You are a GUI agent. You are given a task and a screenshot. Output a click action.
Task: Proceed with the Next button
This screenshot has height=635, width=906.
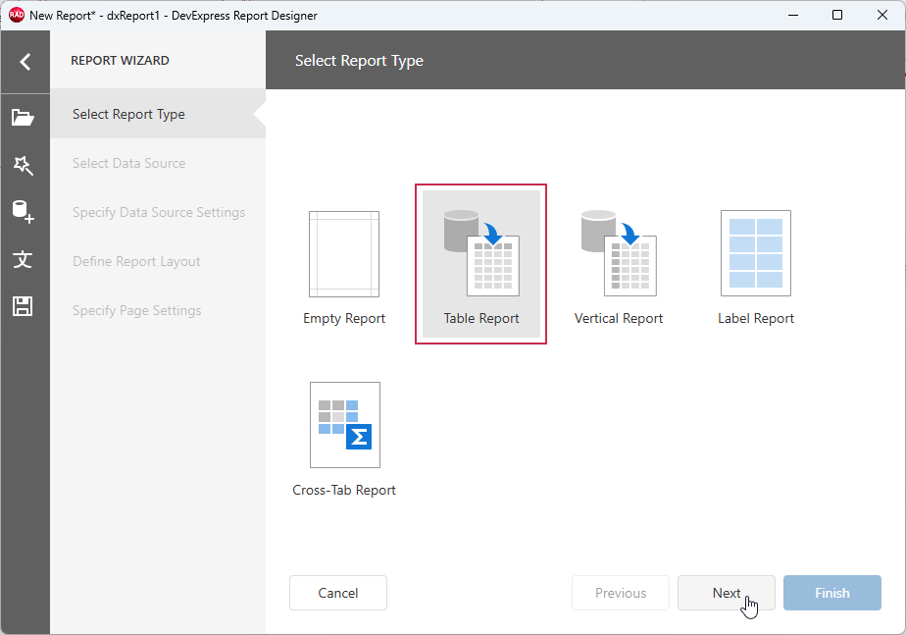[x=727, y=593]
